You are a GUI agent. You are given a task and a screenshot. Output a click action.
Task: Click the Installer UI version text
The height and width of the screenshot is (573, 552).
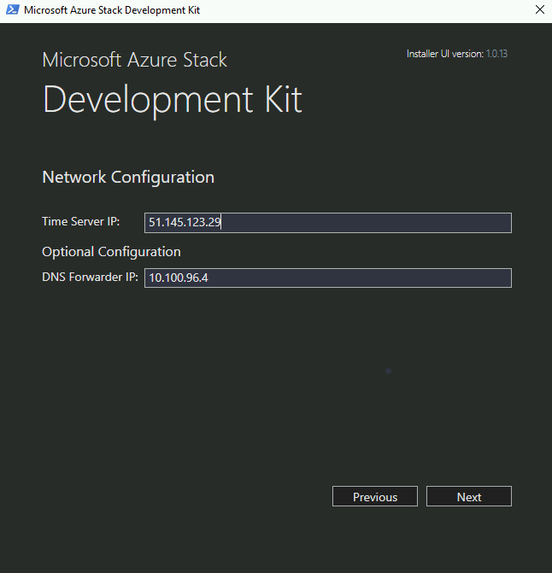[x=457, y=54]
